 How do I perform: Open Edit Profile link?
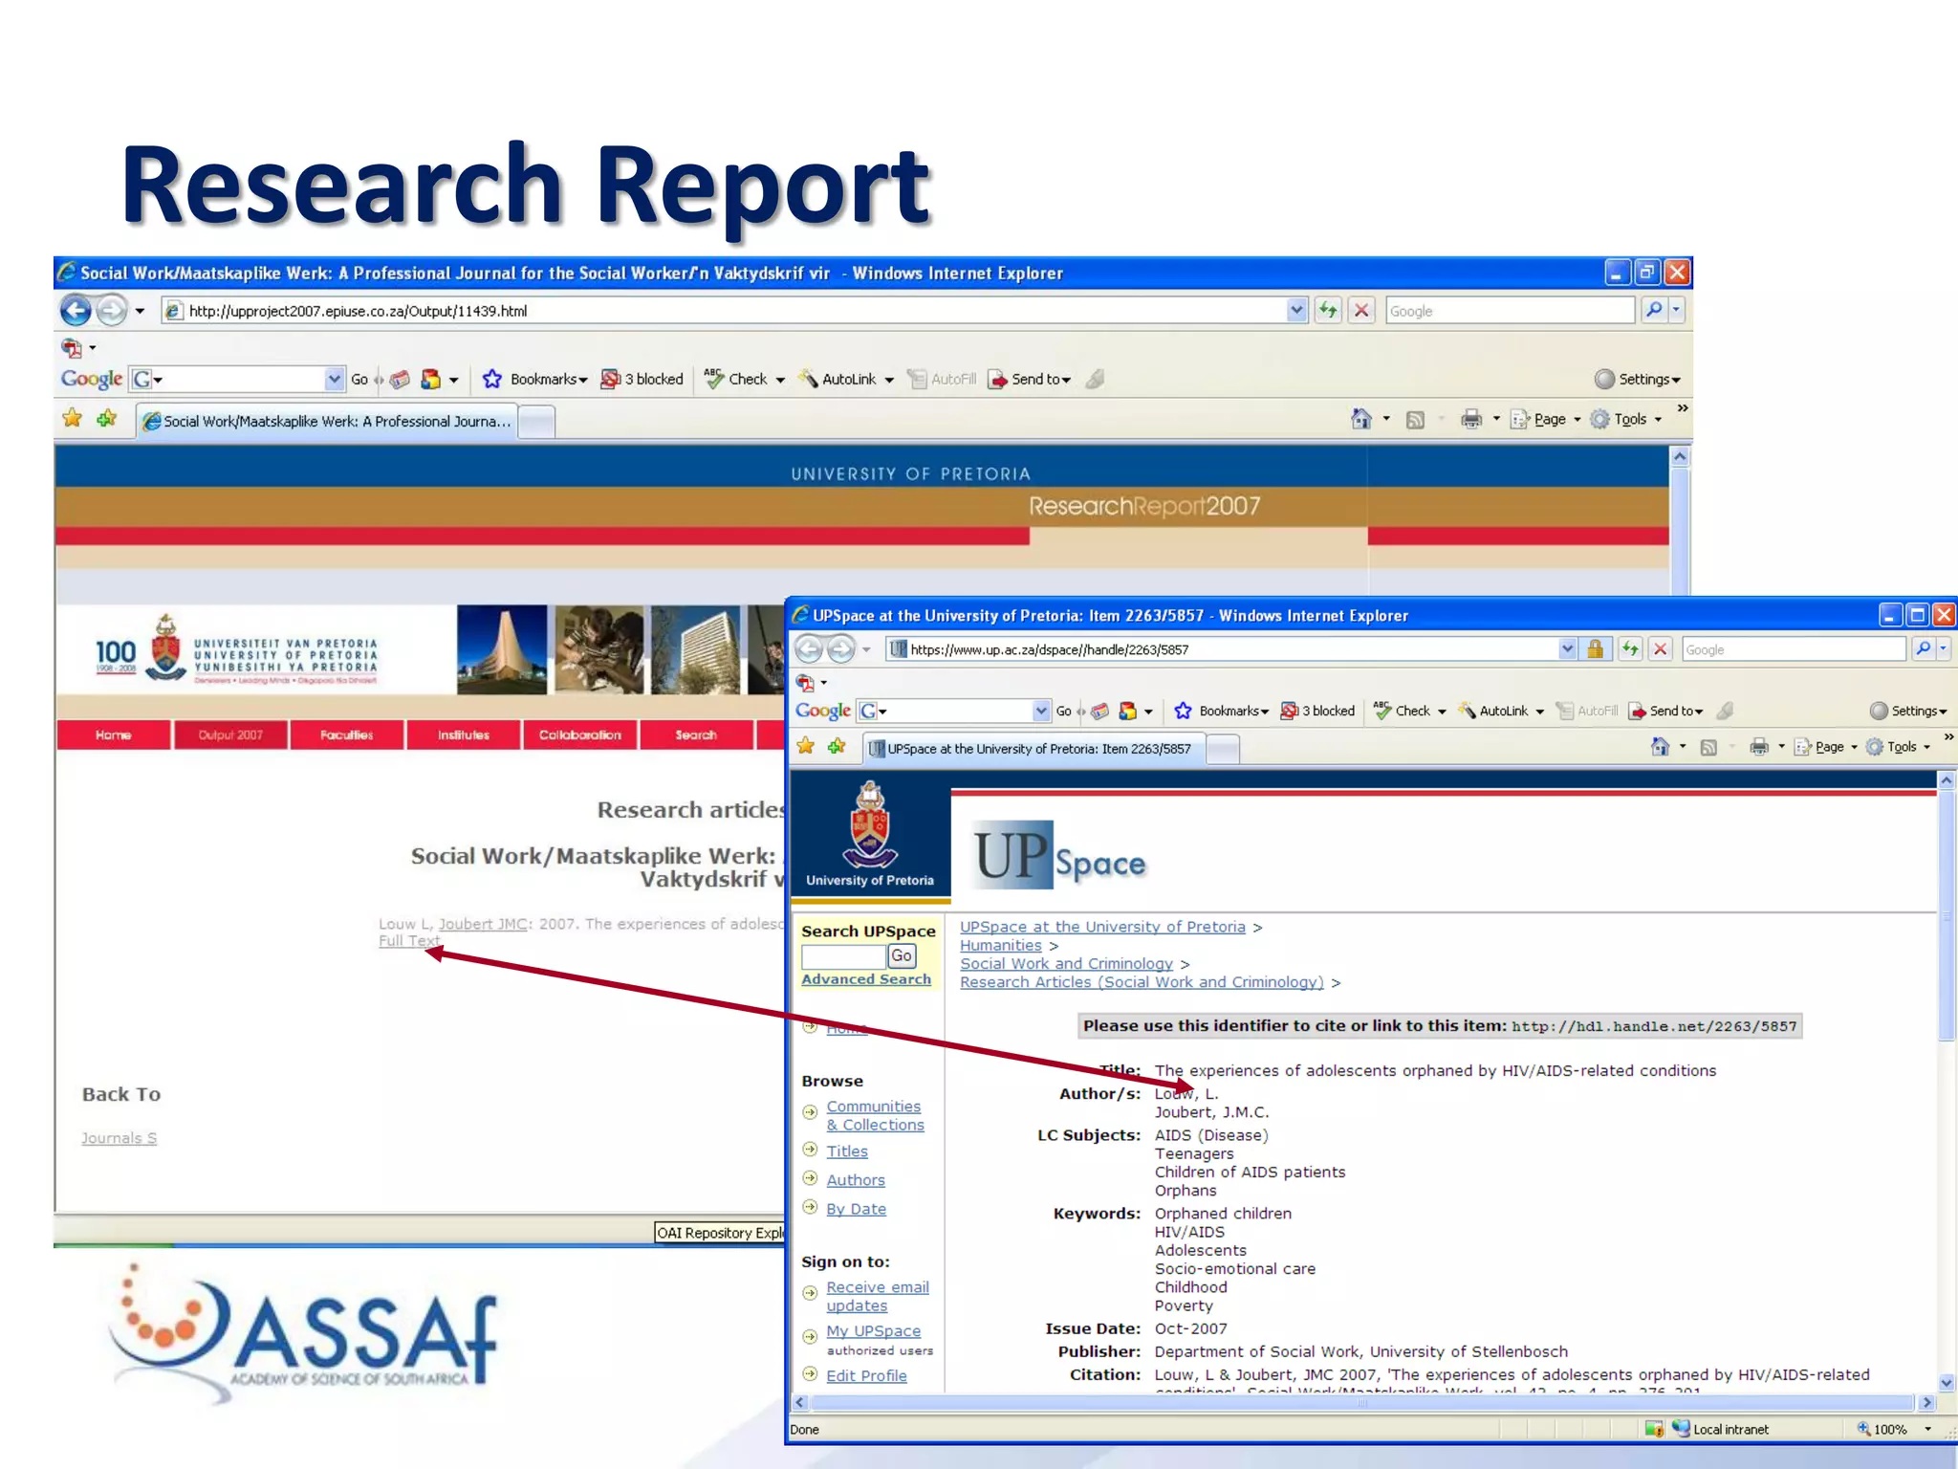tap(866, 1375)
